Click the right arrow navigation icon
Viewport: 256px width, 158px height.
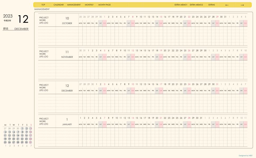click(x=242, y=5)
